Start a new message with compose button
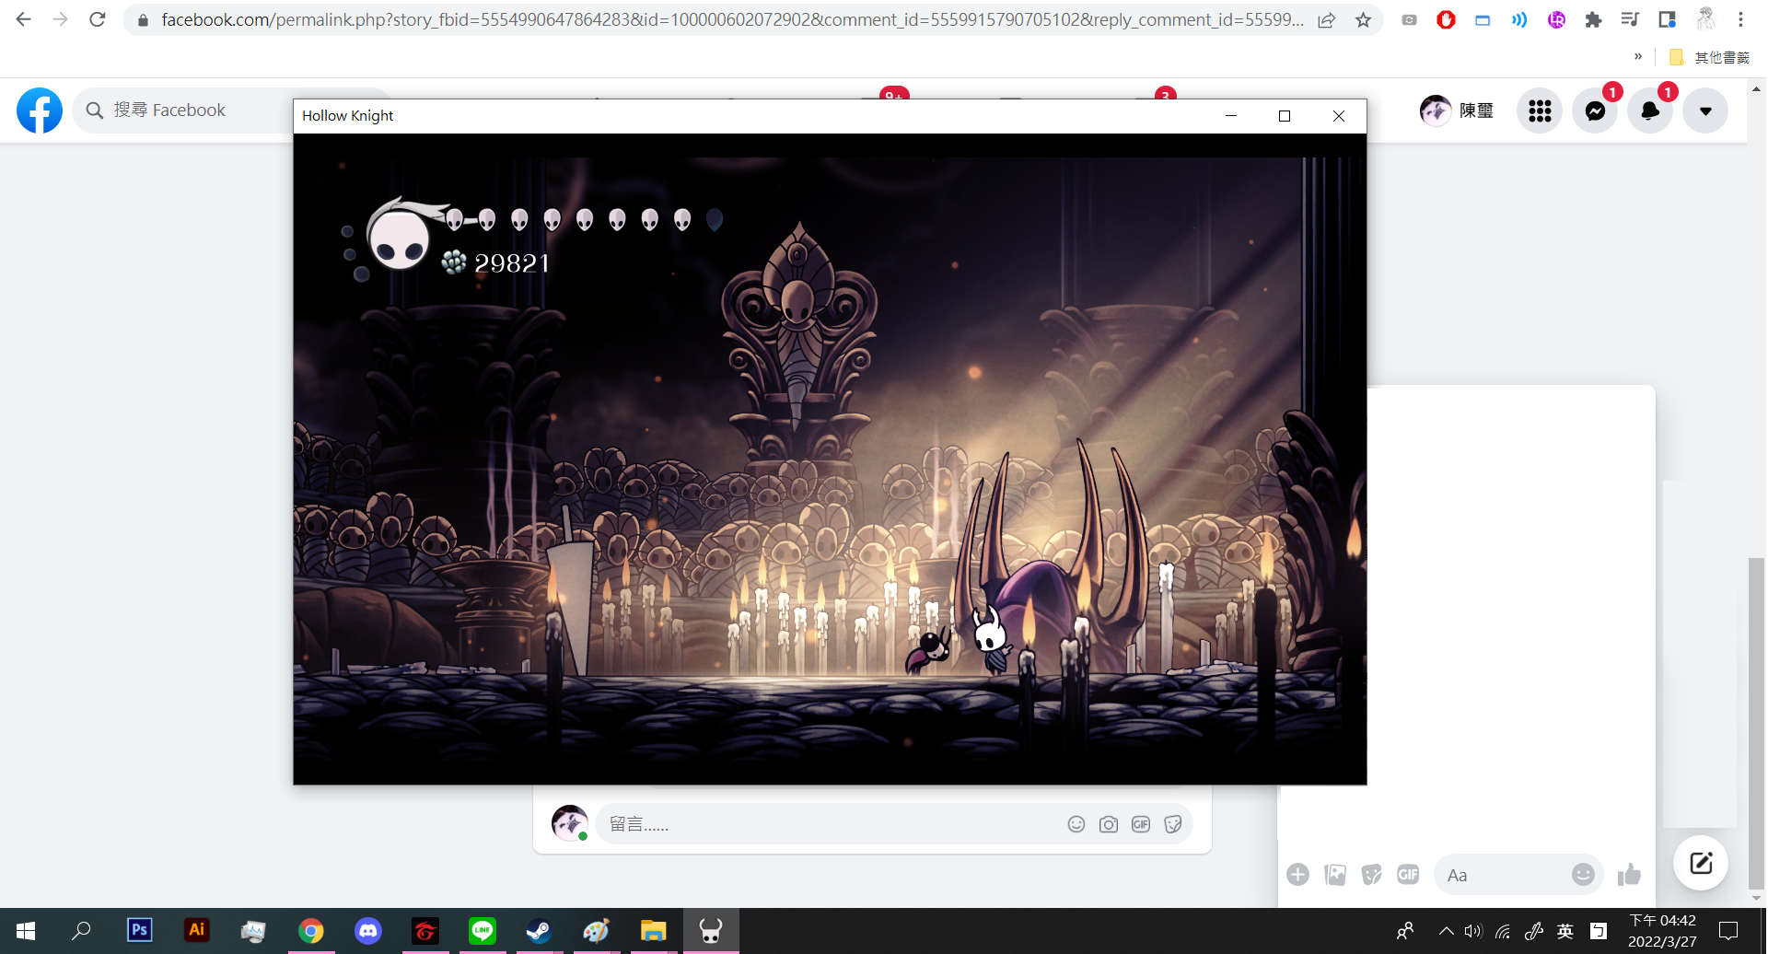The height and width of the screenshot is (954, 1768). [1701, 863]
